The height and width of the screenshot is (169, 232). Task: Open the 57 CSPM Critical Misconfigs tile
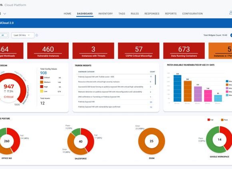[139, 51]
